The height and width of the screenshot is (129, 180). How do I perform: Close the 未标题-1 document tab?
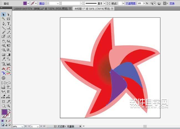click(x=112, y=9)
